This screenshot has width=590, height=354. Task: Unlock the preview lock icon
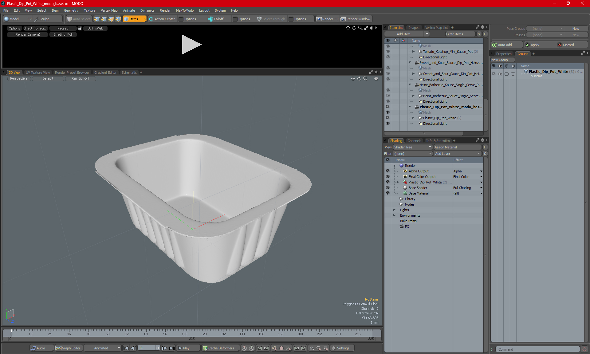tap(80, 28)
